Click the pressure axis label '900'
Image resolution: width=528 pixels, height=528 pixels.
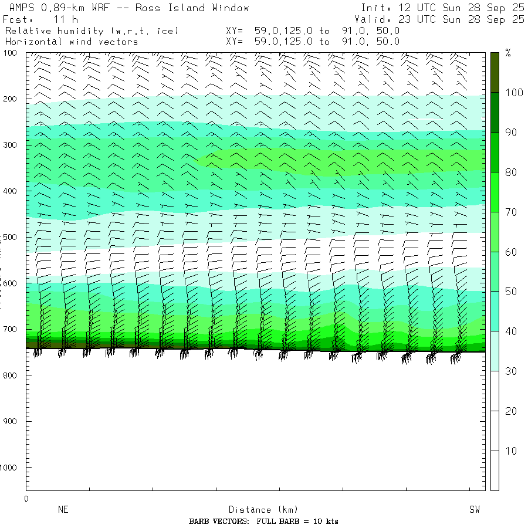[x=10, y=421]
